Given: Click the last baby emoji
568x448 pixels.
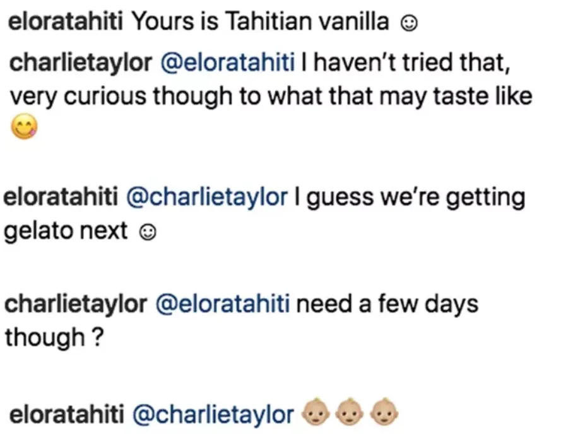Looking at the screenshot, I should tap(384, 412).
